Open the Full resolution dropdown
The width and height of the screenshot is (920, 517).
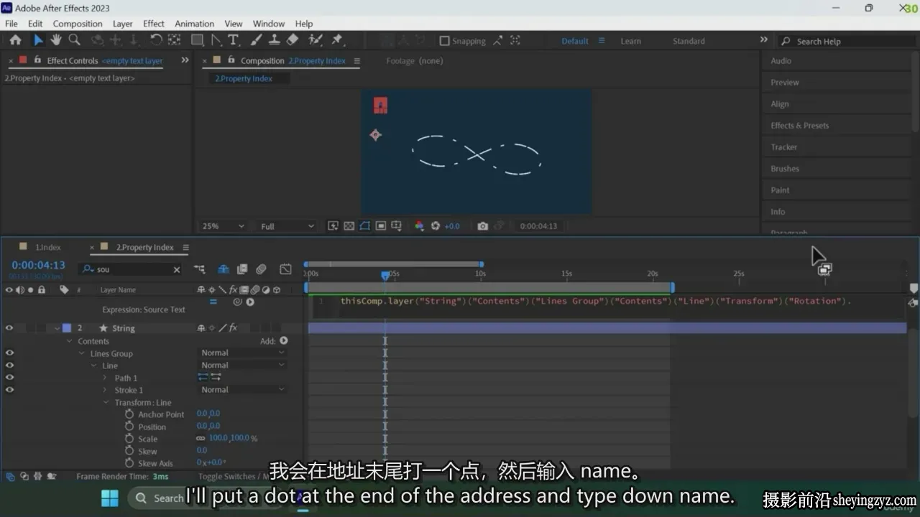point(287,225)
